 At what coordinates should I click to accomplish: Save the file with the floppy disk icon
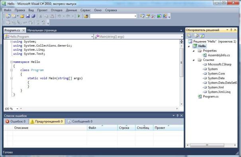pyautogui.click(x=28, y=16)
